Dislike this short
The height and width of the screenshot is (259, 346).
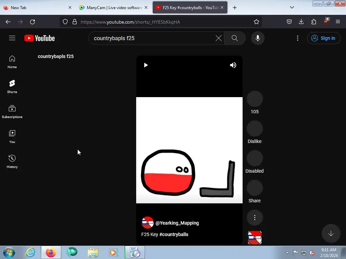255,128
